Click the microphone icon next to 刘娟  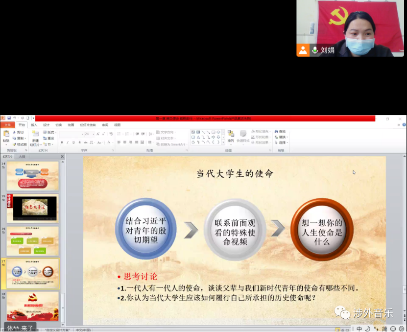point(315,50)
